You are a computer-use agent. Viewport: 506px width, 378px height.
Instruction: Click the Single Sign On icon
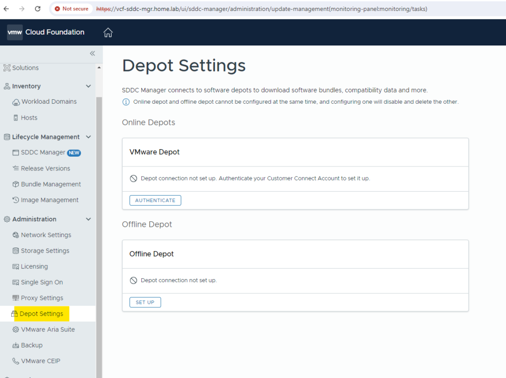click(15, 283)
